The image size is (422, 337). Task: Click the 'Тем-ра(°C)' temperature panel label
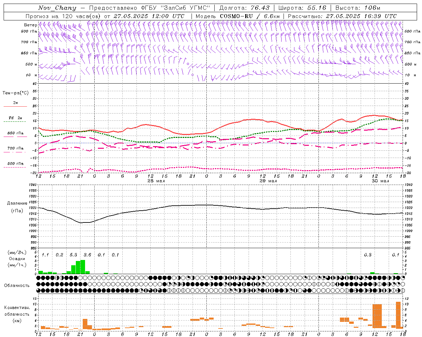[15, 93]
